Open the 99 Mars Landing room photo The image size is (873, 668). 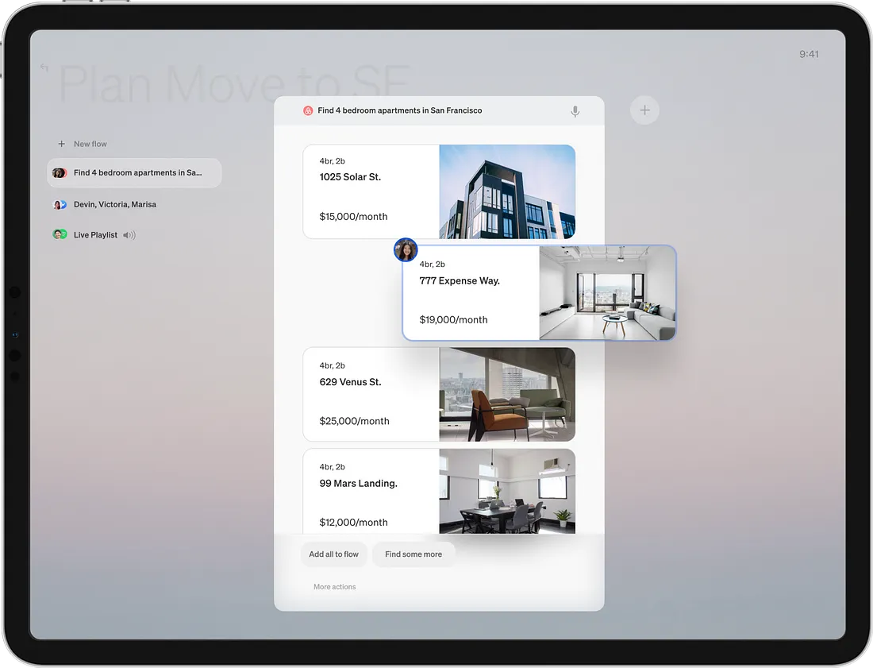(x=506, y=491)
